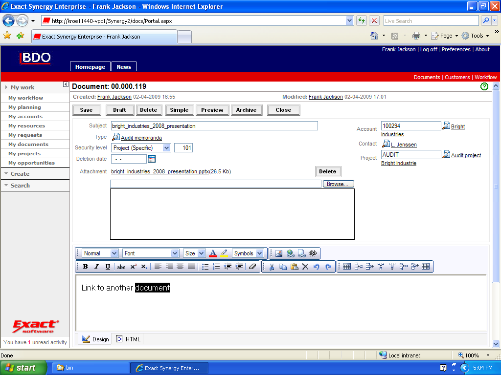The height and width of the screenshot is (375, 501).
Task: Look up an account with the Account search icon
Action: coord(446,125)
